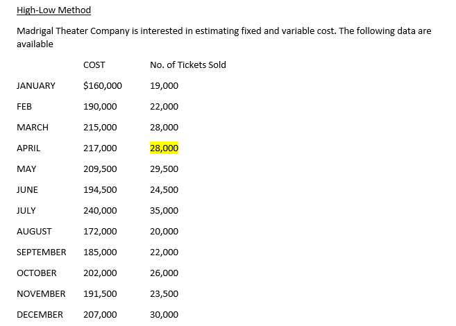Click July's 35,000 tickets value
The image size is (456, 326).
(164, 210)
